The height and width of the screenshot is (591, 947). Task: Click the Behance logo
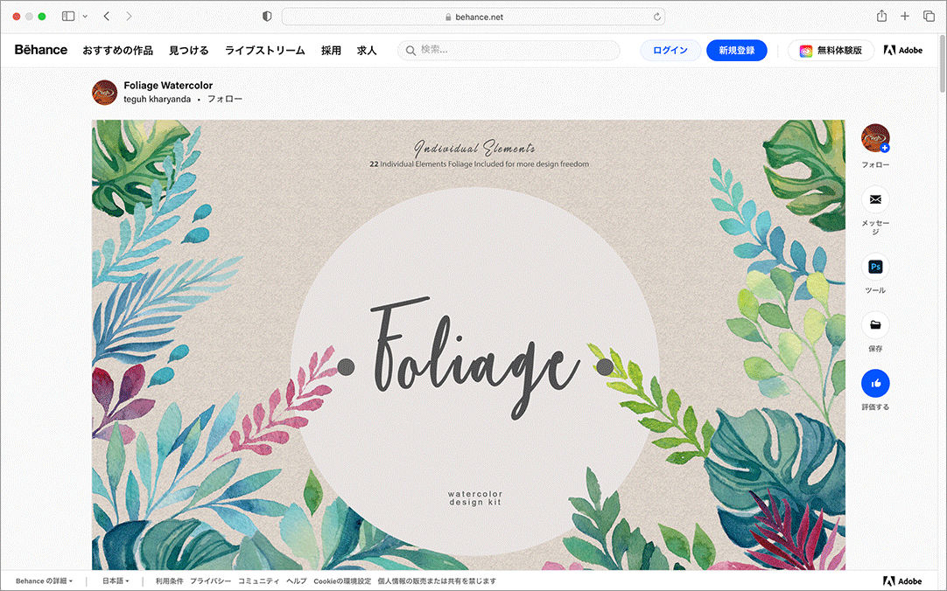[x=41, y=50]
